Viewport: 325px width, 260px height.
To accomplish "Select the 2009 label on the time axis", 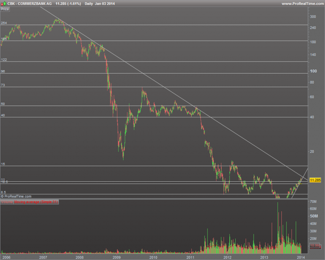I will pos(116,257).
